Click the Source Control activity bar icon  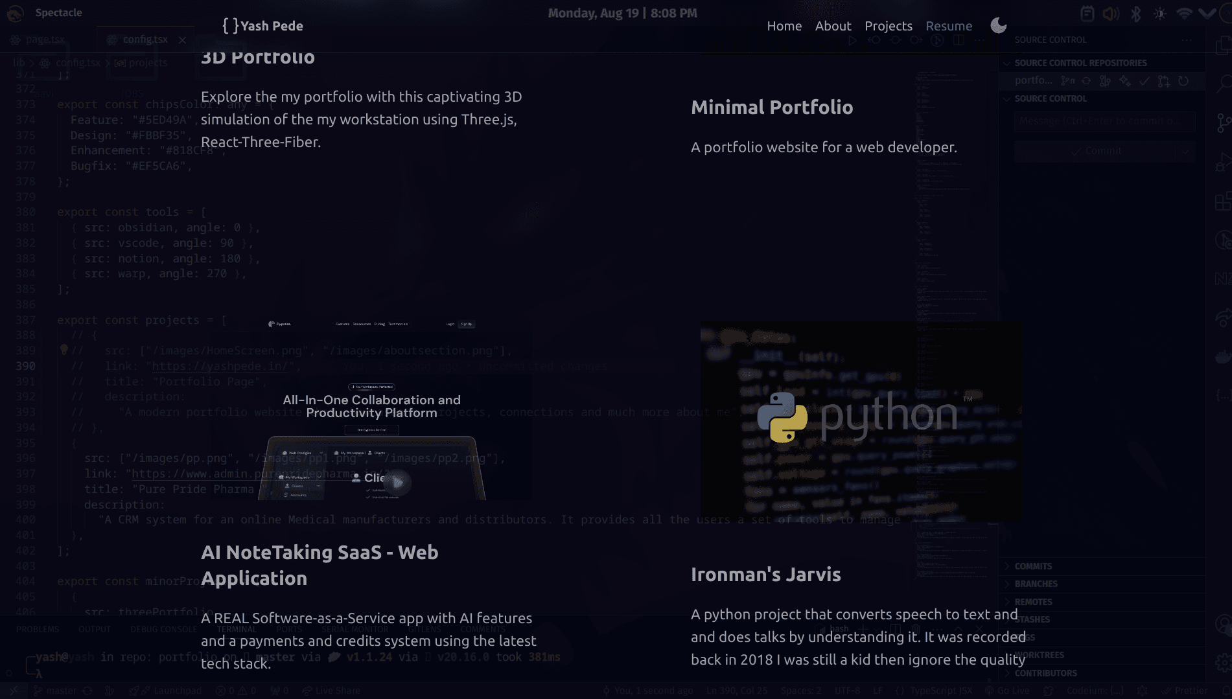1223,122
